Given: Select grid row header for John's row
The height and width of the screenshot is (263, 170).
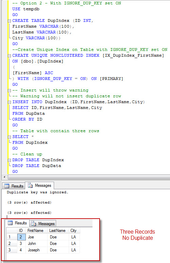Looking at the screenshot, I should point(12,244).
